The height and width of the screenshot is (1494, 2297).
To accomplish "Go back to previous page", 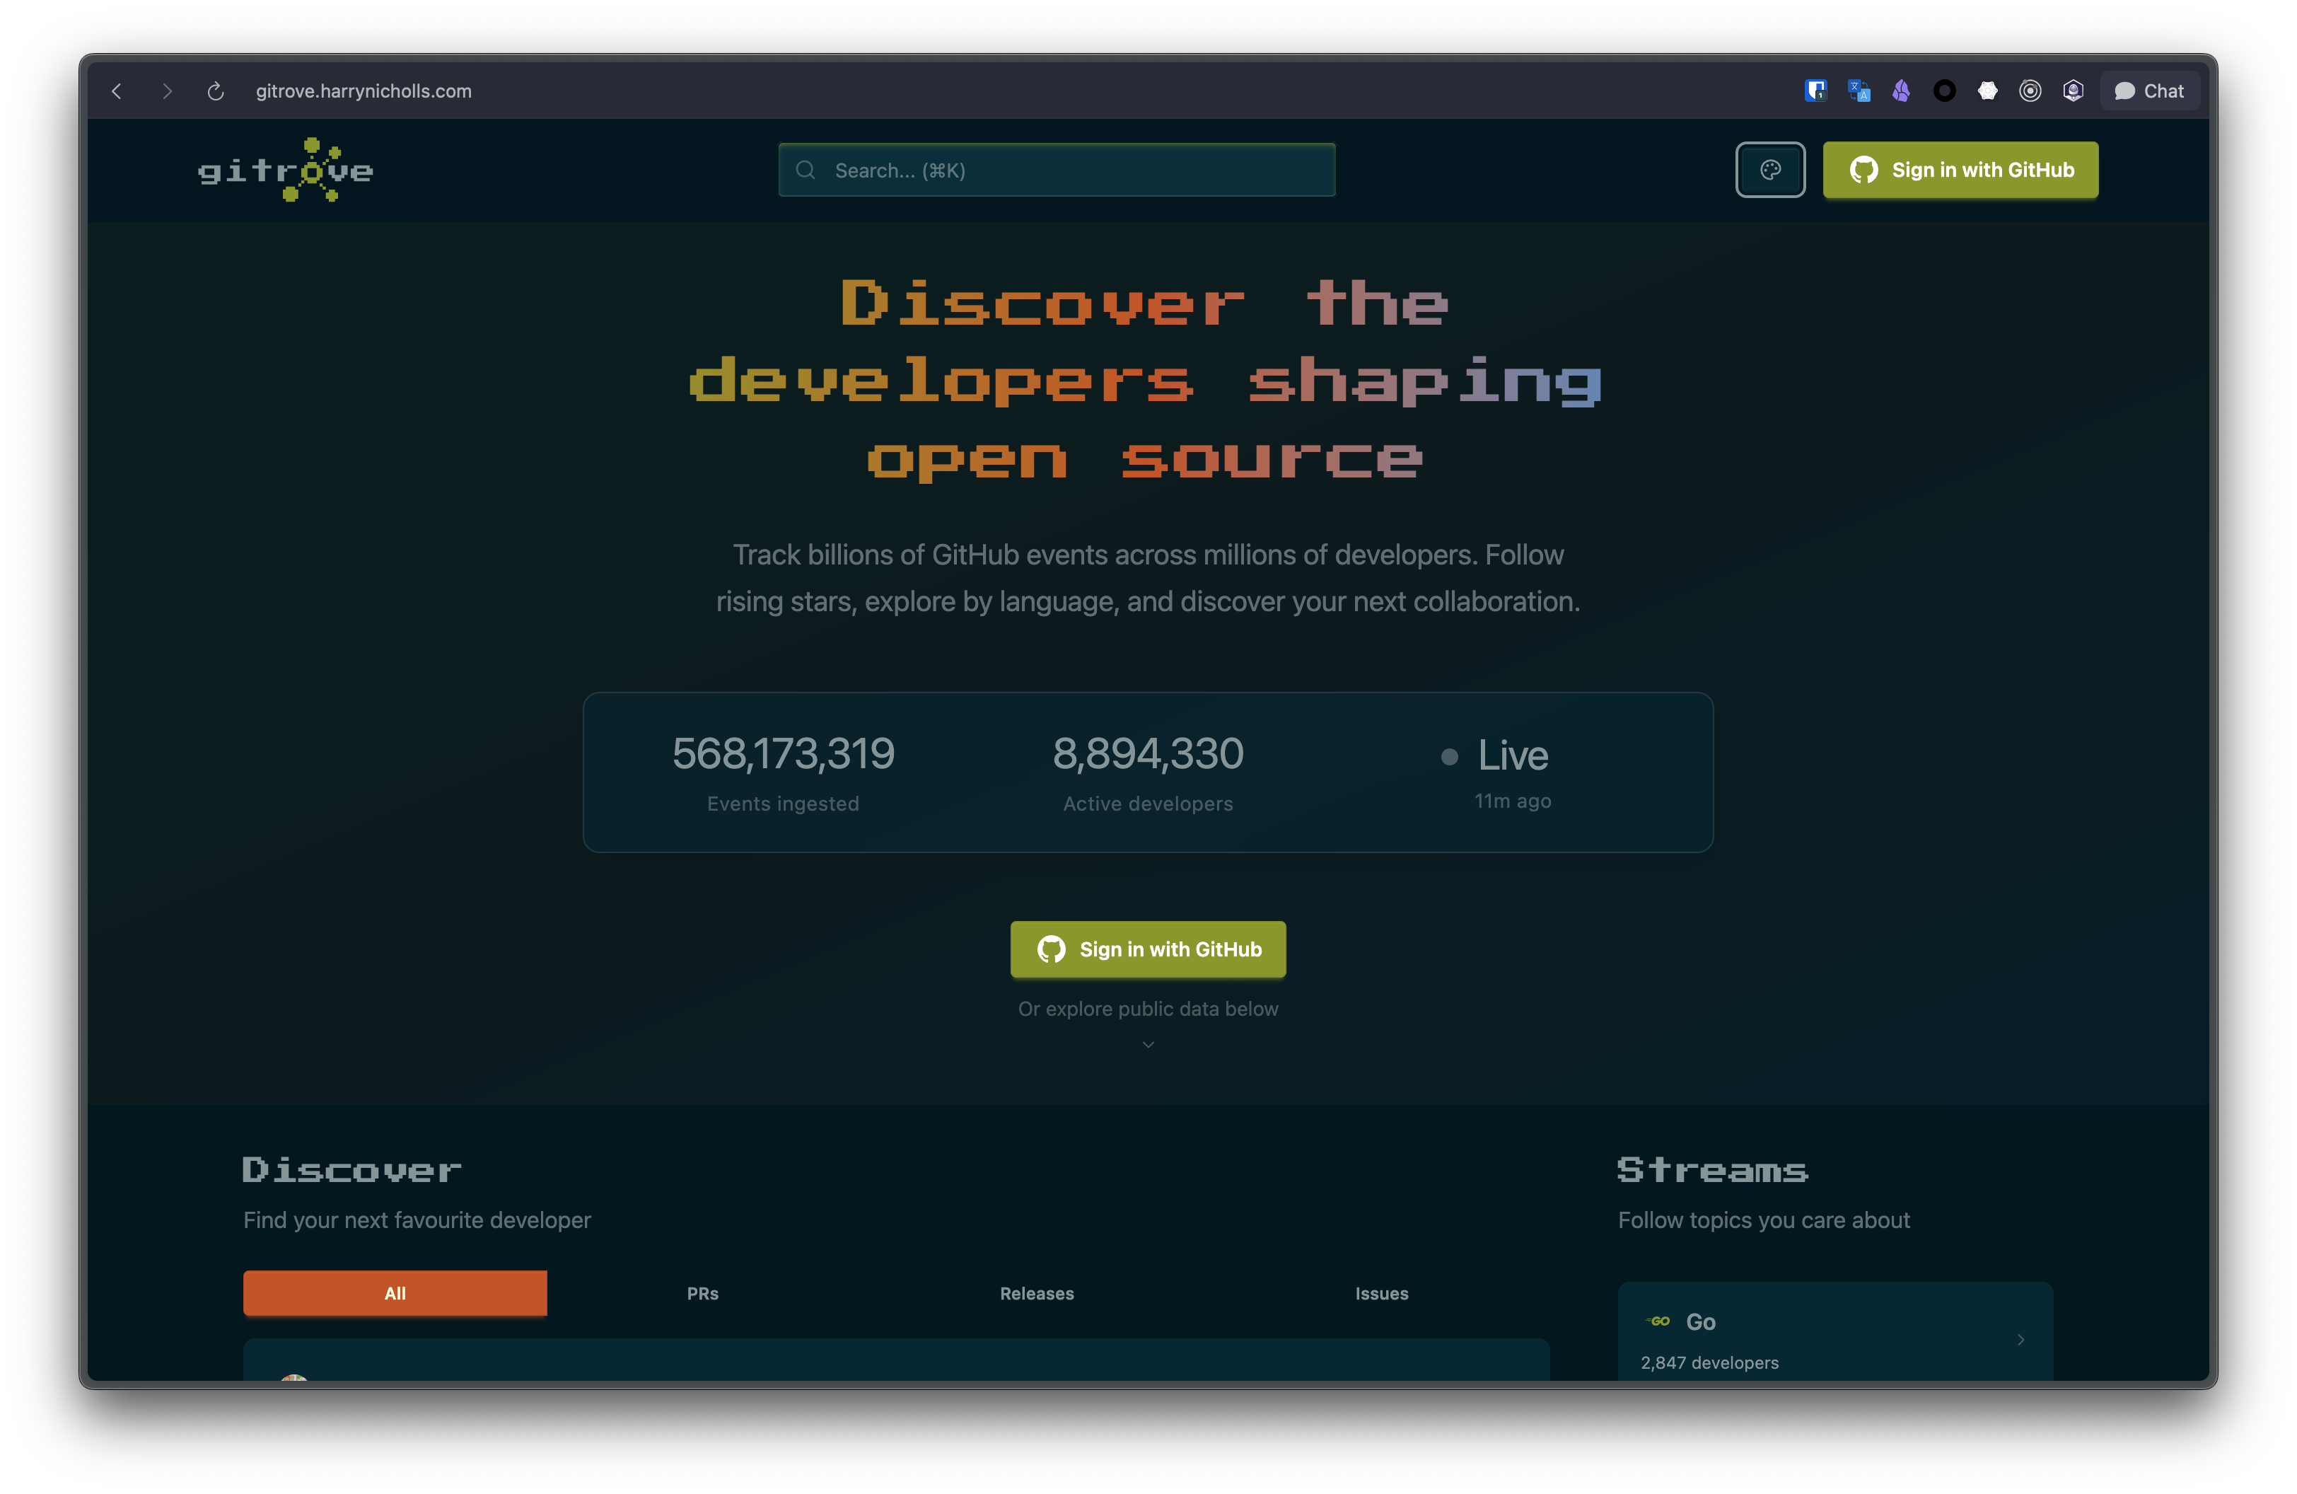I will pos(117,91).
